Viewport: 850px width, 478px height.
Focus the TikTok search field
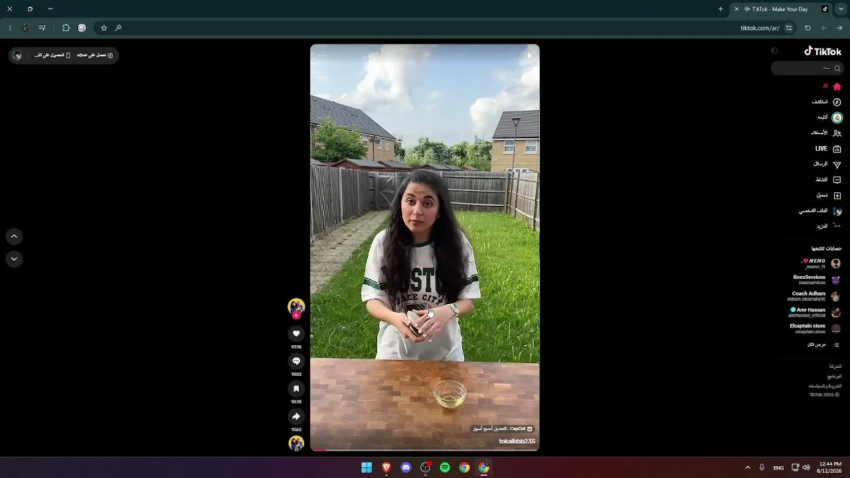click(x=807, y=68)
